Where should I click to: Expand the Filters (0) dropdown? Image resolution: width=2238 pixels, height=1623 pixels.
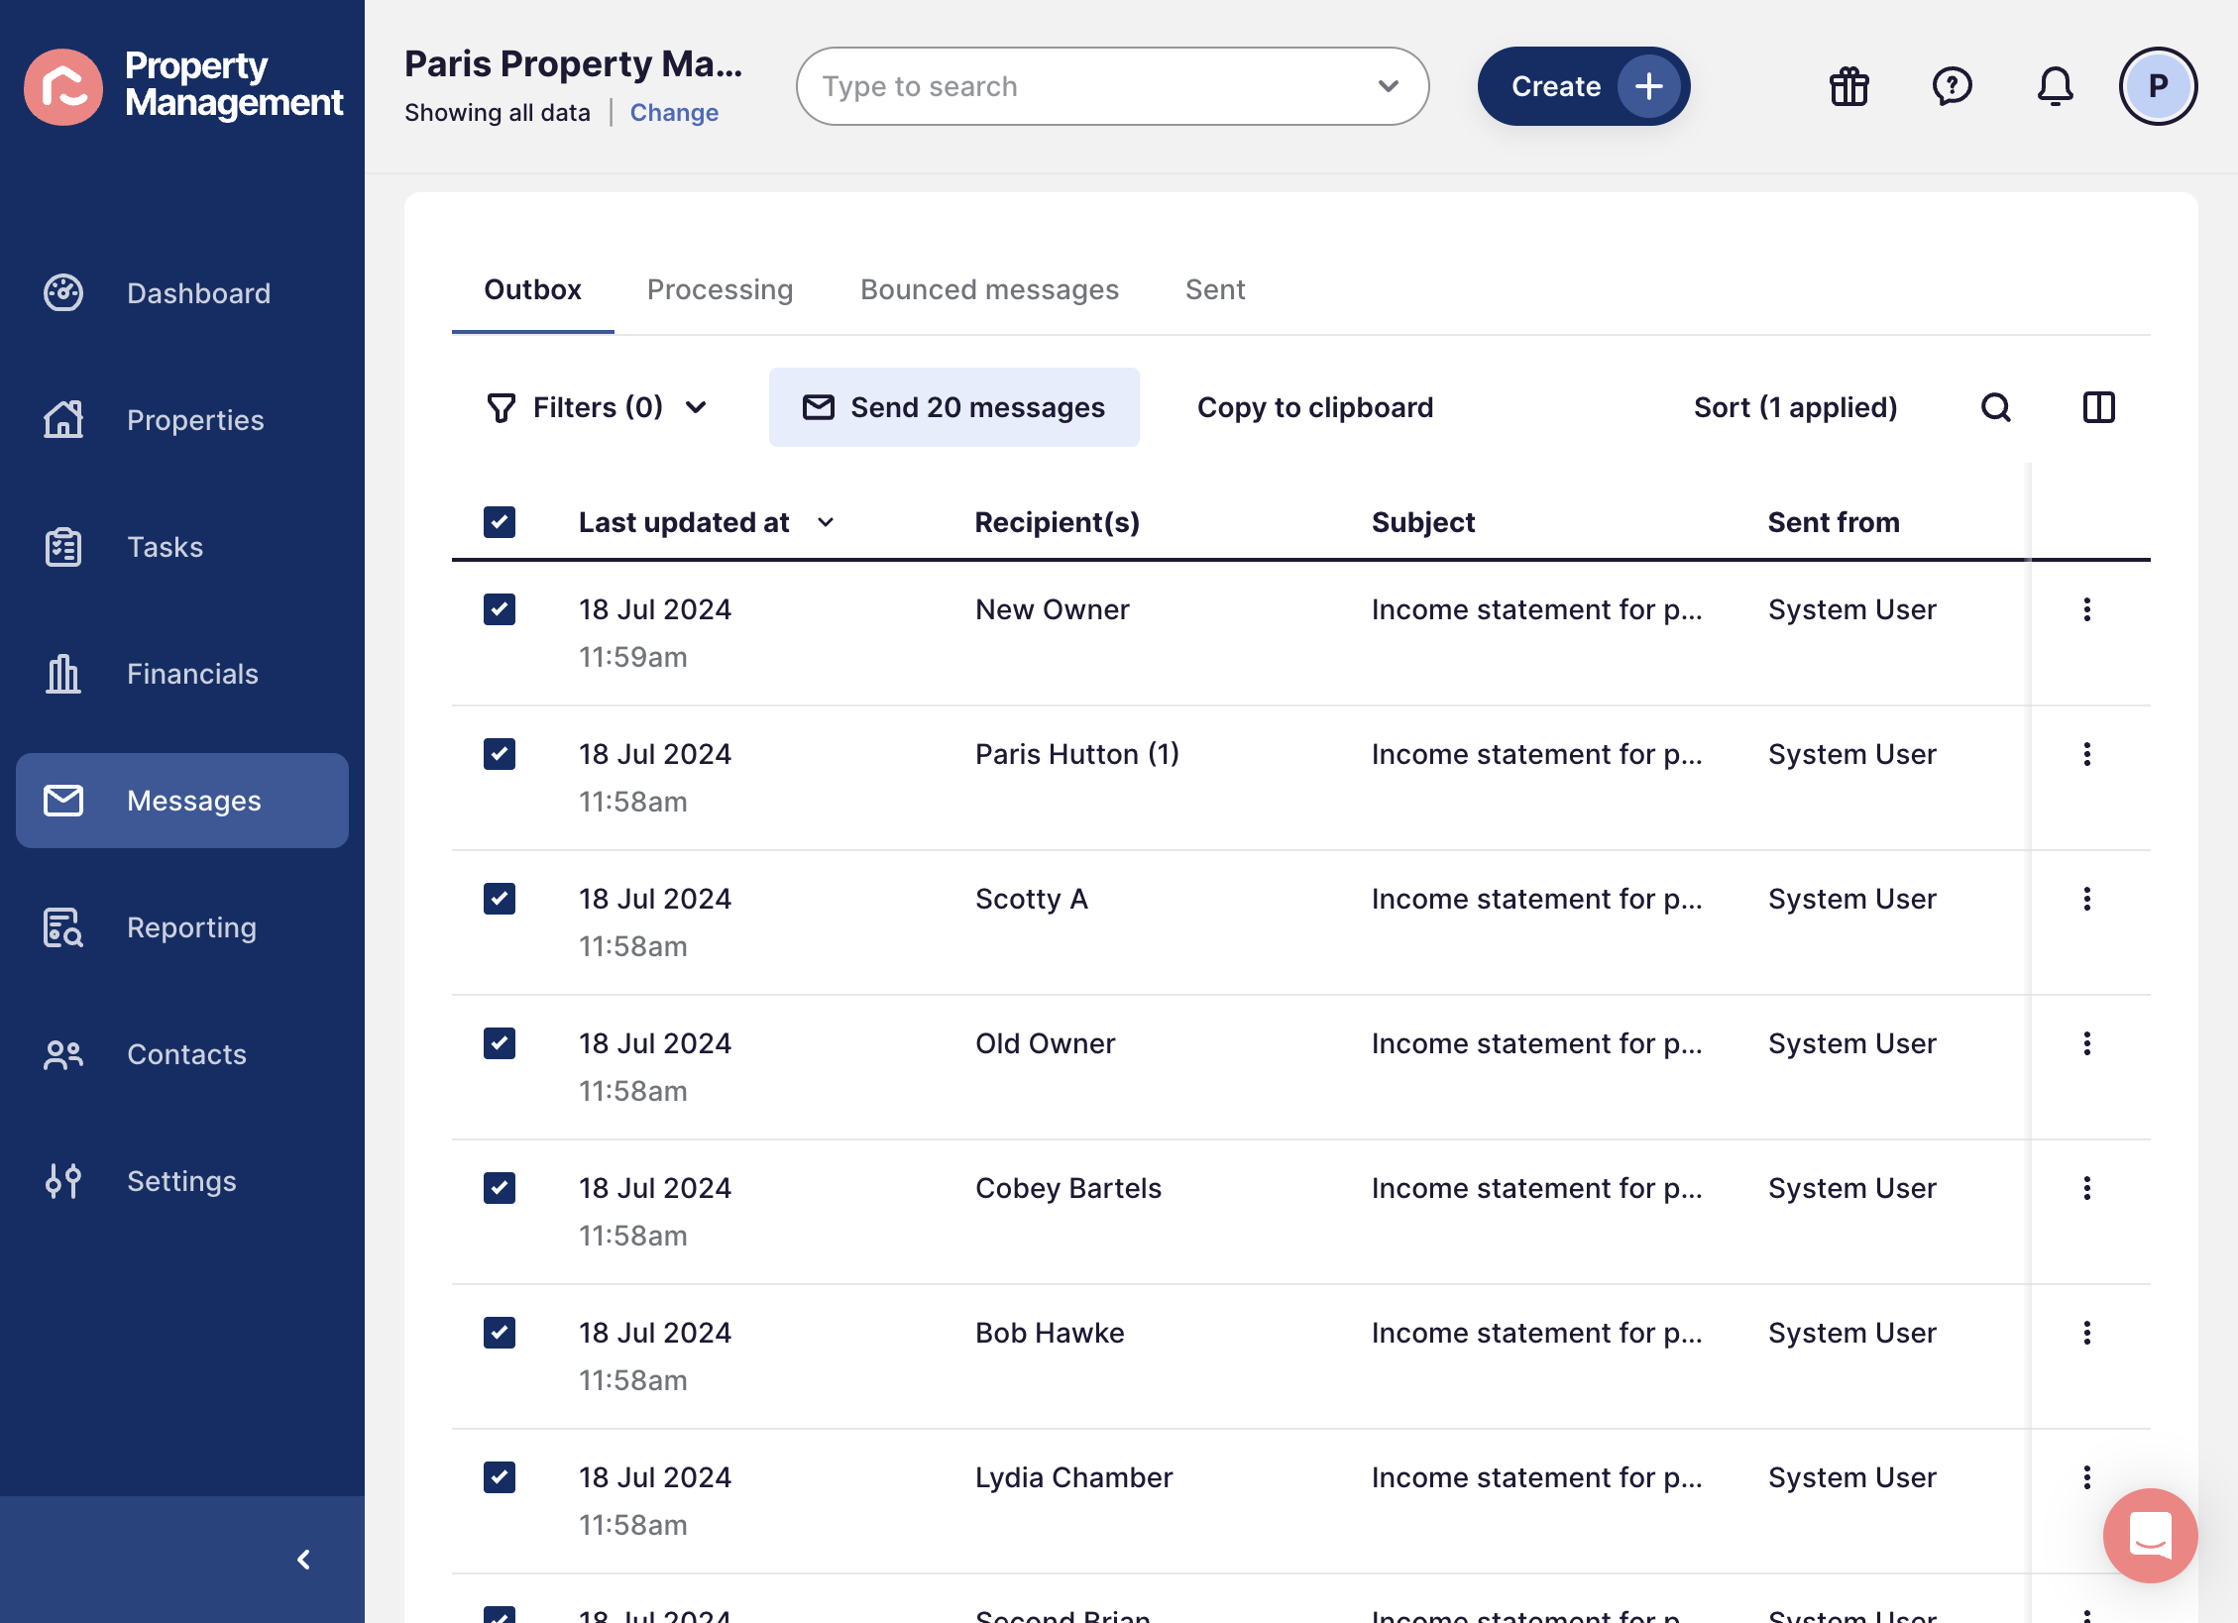(597, 407)
